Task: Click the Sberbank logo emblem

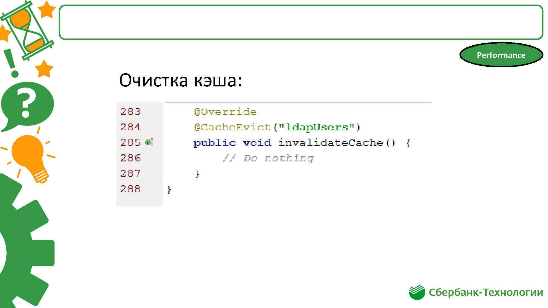Action: [x=417, y=292]
